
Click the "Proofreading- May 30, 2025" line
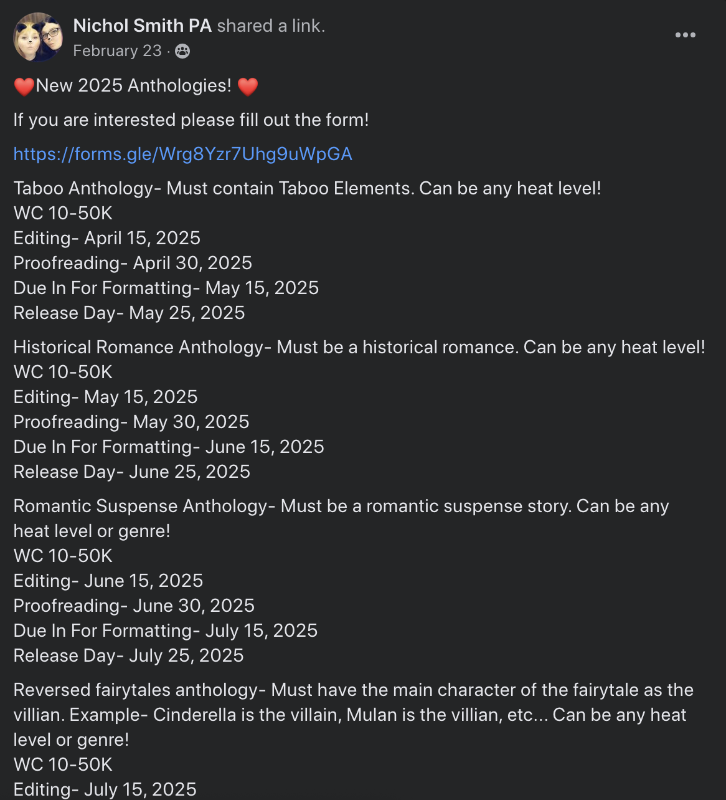[131, 422]
